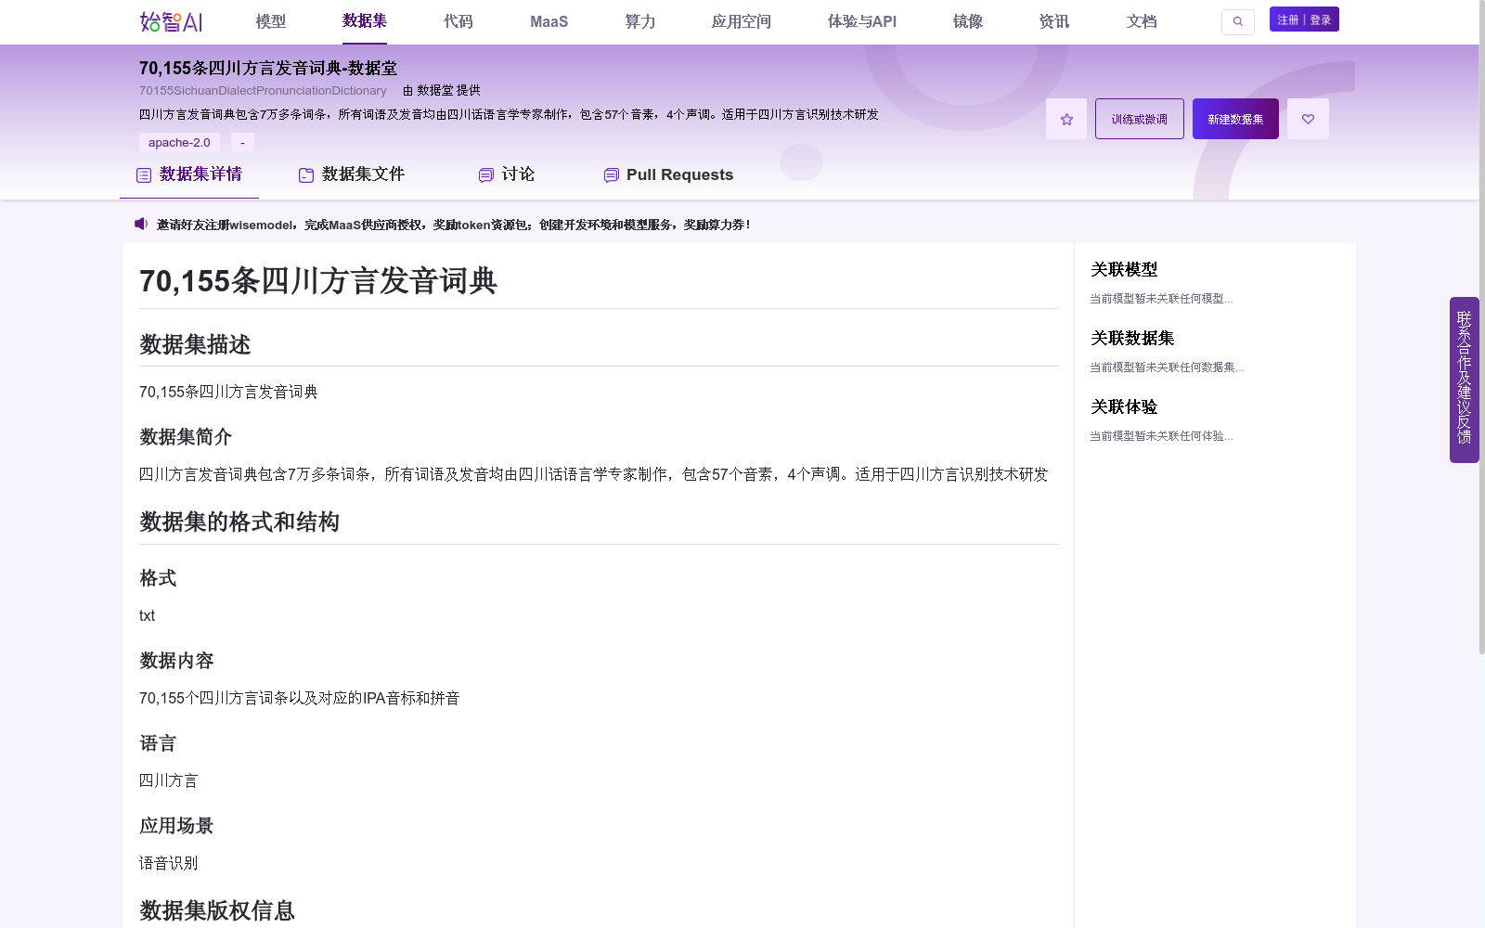Image resolution: width=1485 pixels, height=928 pixels.
Task: Toggle the heart like button
Action: [x=1308, y=118]
